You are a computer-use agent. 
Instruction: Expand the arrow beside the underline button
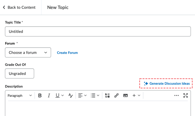pyautogui.click(x=63, y=96)
